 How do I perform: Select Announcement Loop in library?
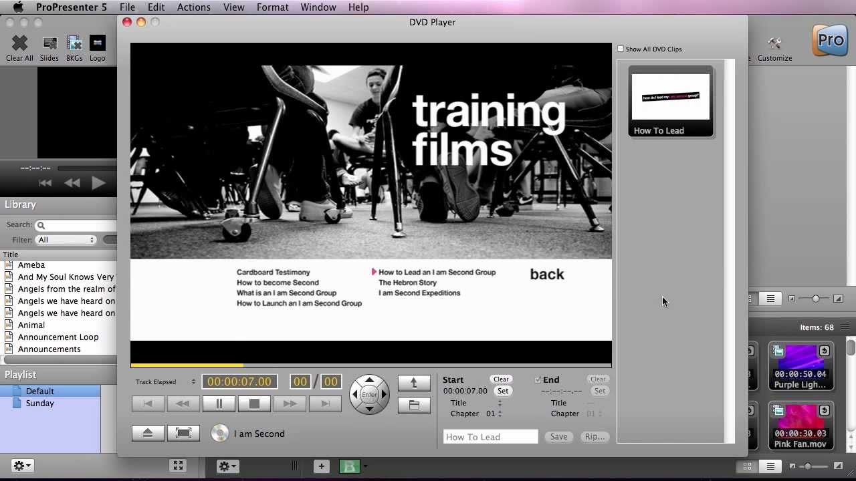click(x=58, y=337)
